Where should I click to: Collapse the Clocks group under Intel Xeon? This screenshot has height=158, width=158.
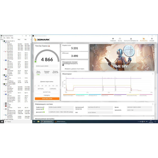(4, 42)
